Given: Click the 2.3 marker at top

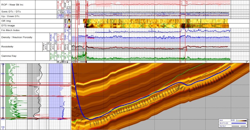Looking at the screenshot, I should point(186,3).
